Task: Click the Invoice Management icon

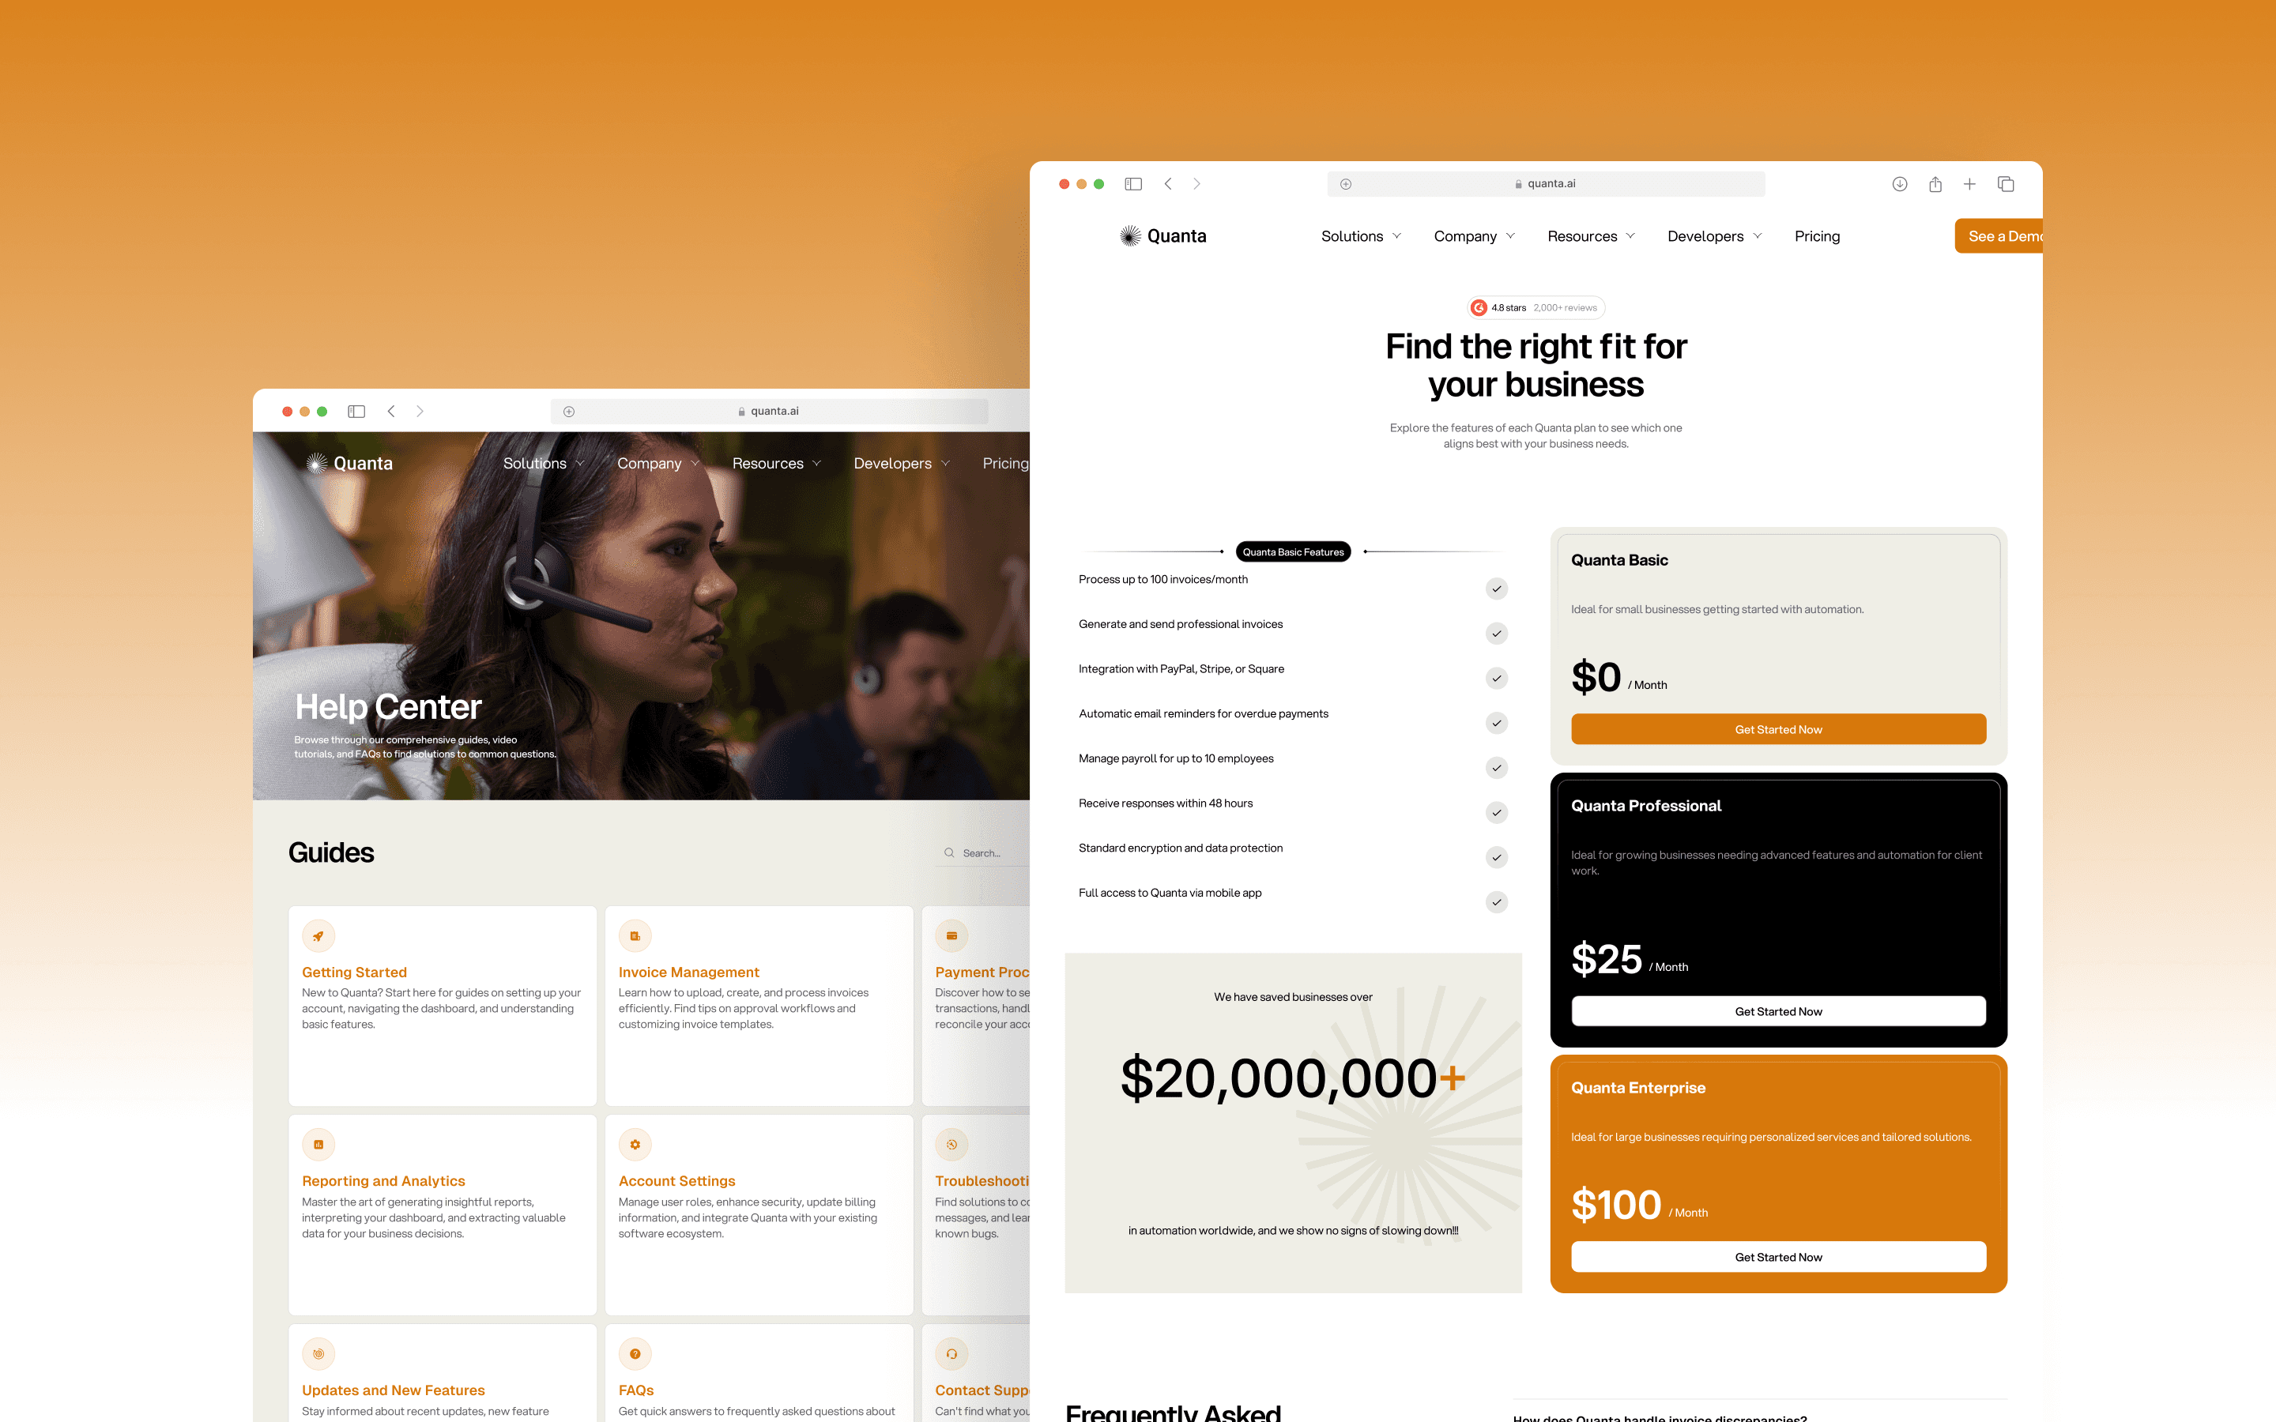Action: 635,935
